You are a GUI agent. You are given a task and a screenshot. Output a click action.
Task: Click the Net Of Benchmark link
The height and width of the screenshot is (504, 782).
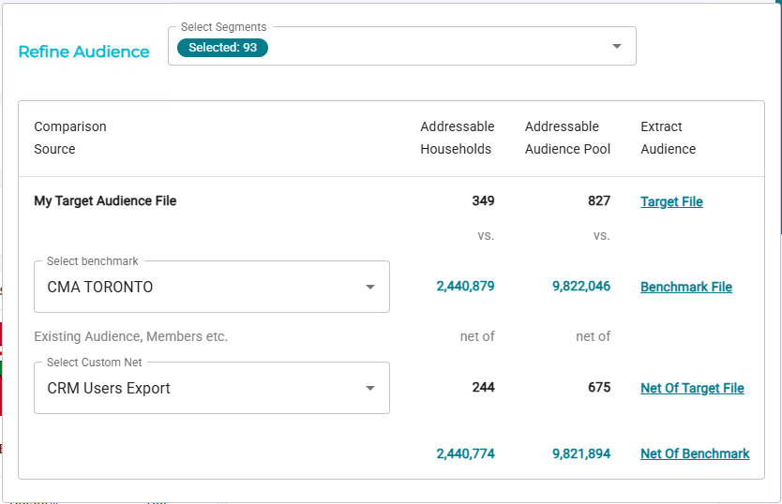point(695,454)
